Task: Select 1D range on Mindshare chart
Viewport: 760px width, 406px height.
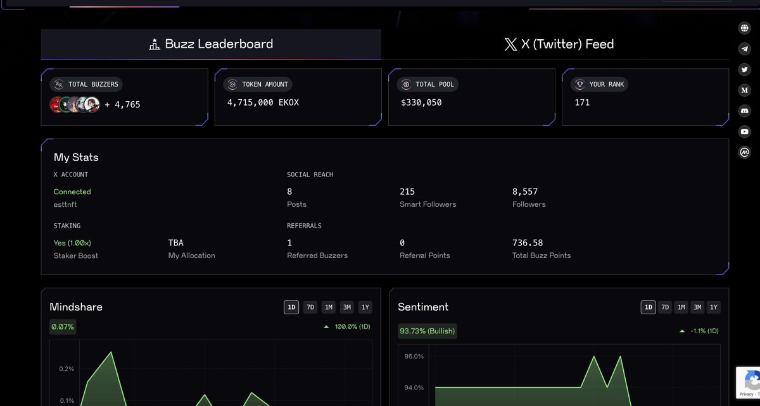Action: [x=291, y=307]
